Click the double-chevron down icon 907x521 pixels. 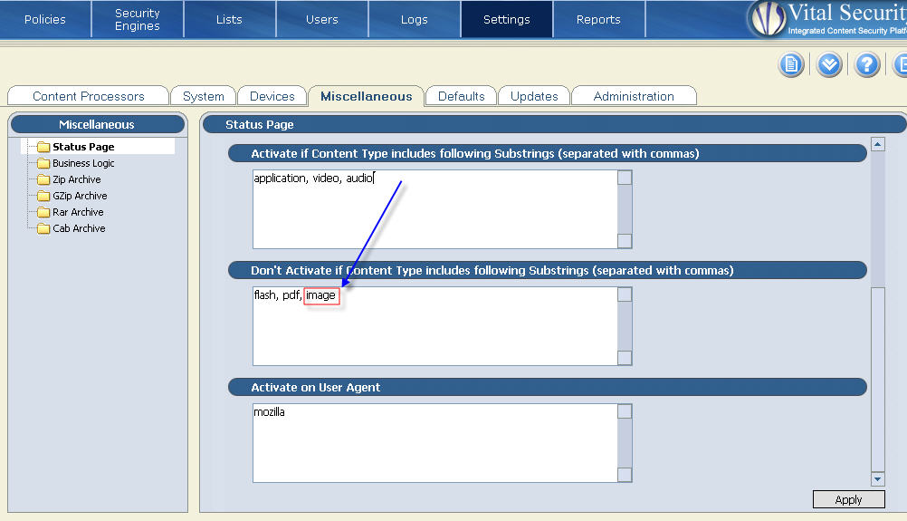tap(829, 64)
